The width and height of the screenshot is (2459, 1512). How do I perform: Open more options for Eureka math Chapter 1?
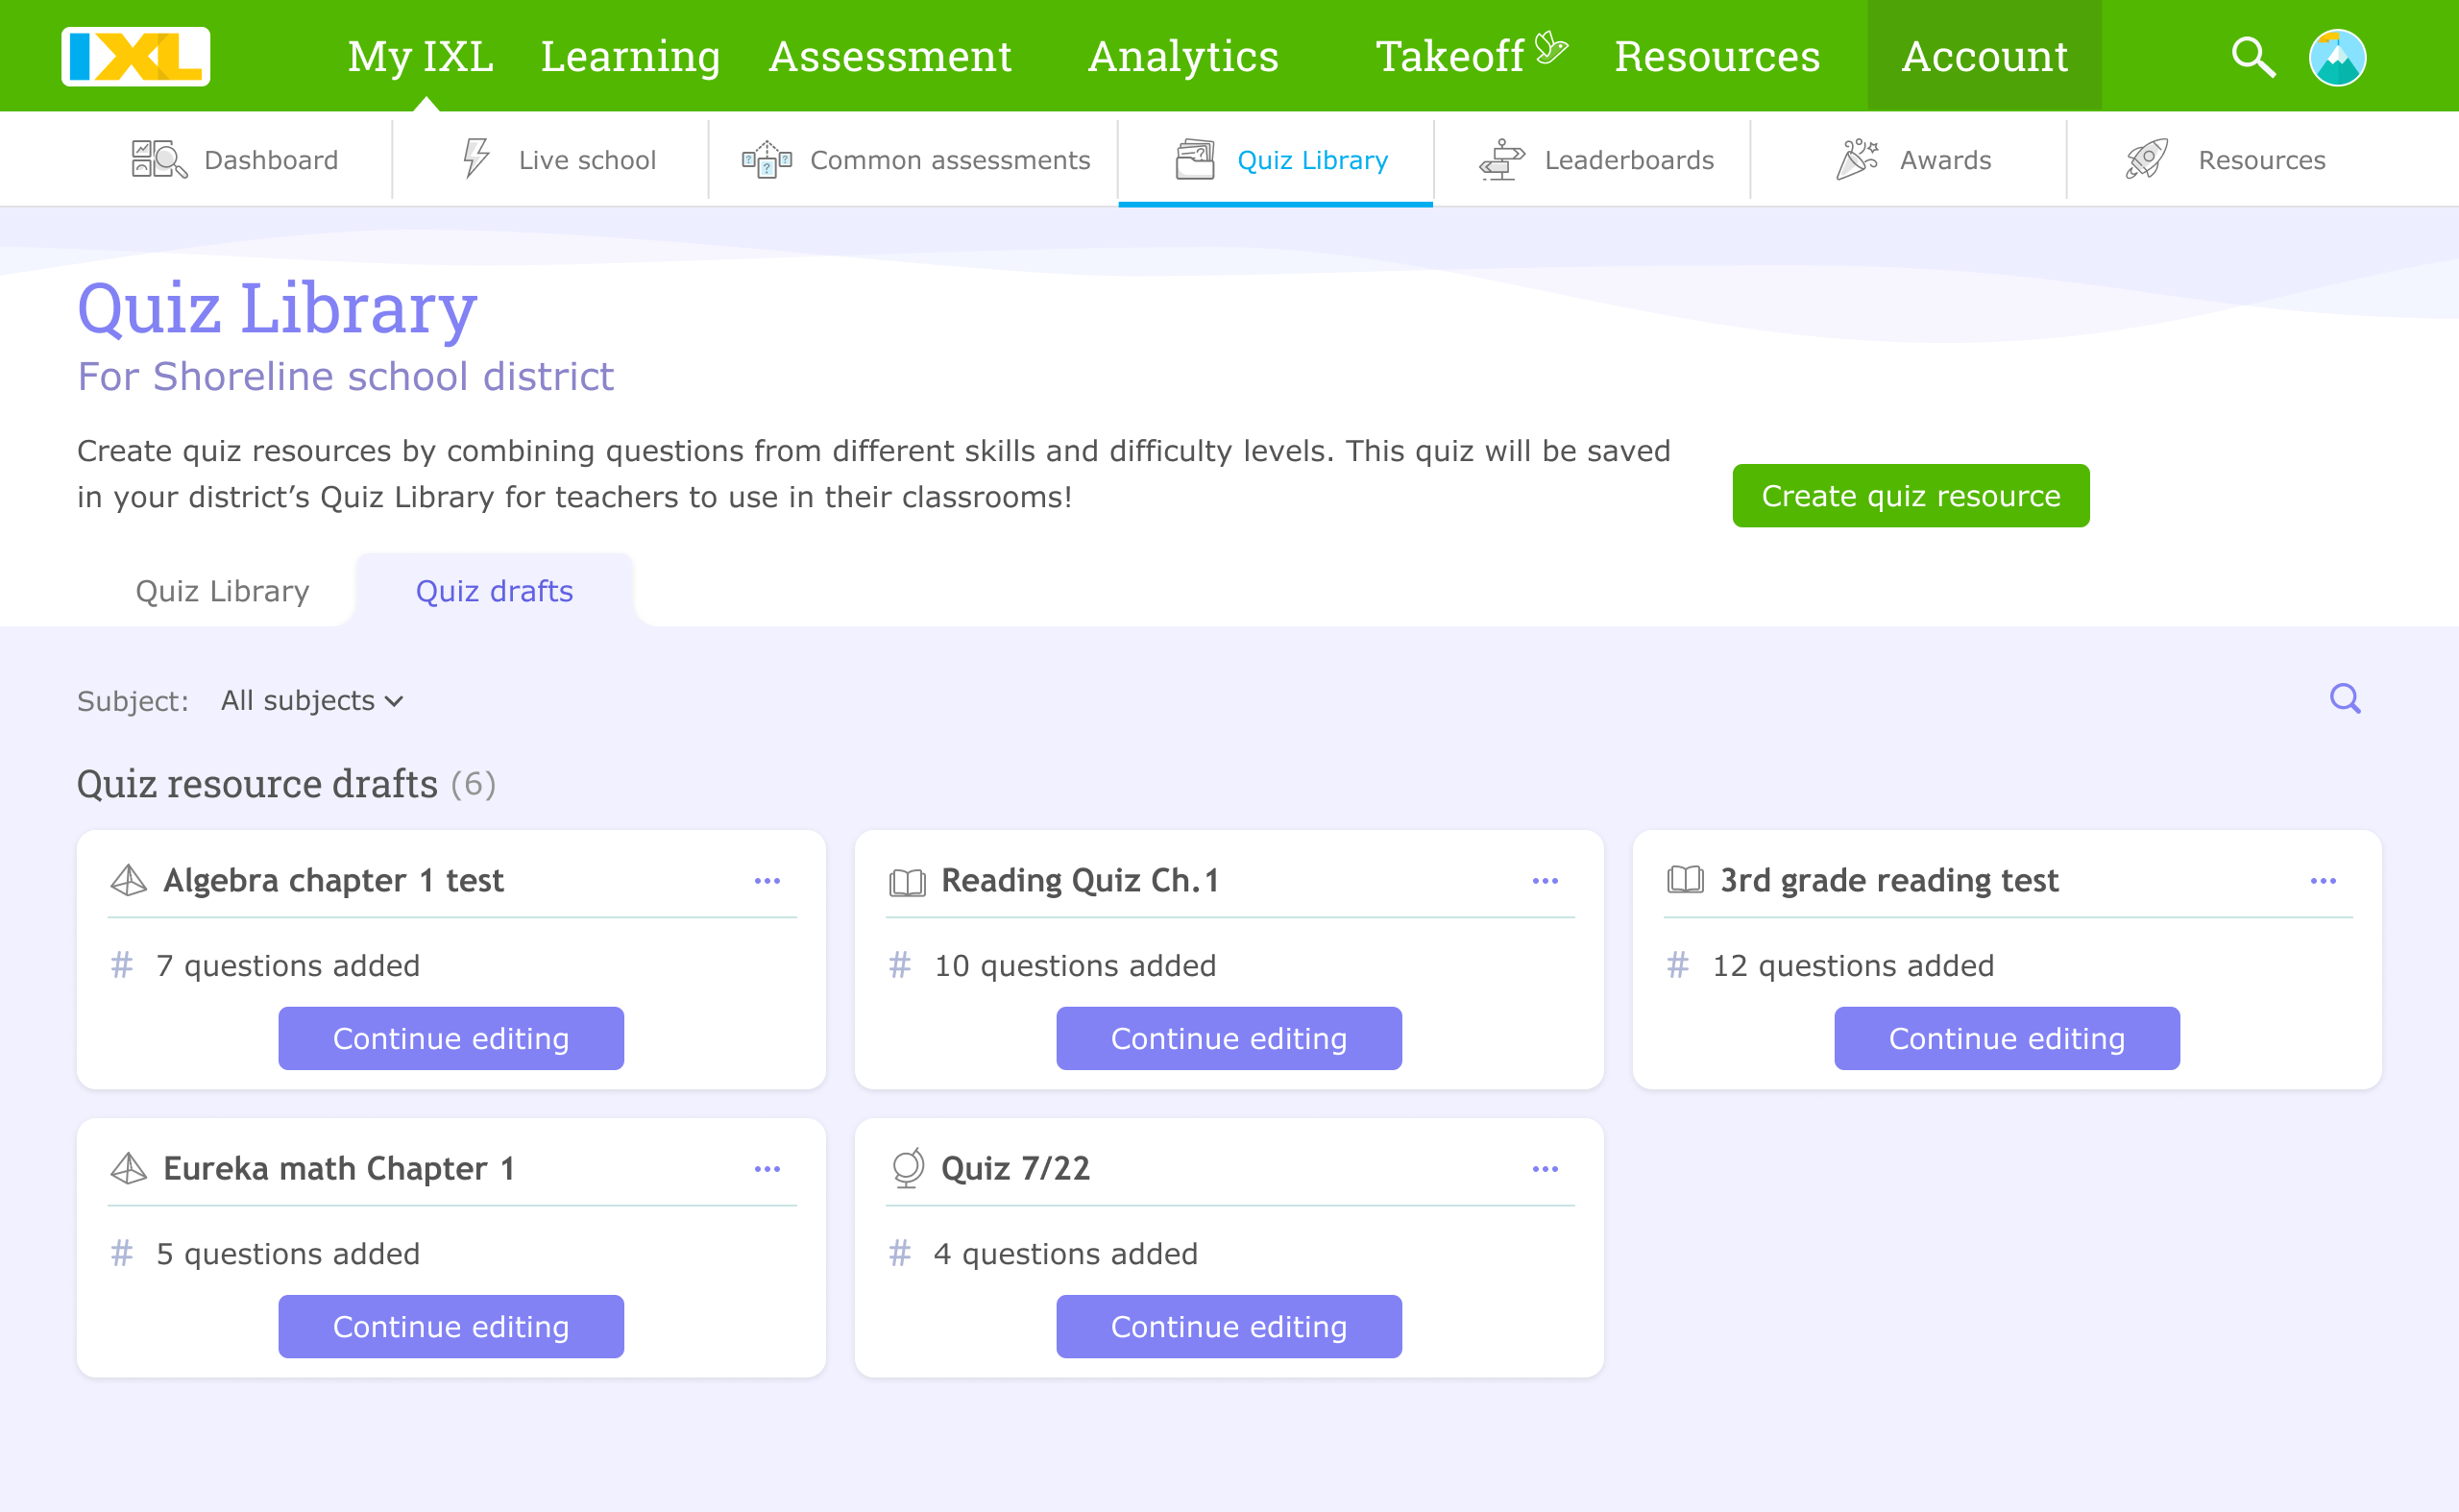pos(767,1169)
